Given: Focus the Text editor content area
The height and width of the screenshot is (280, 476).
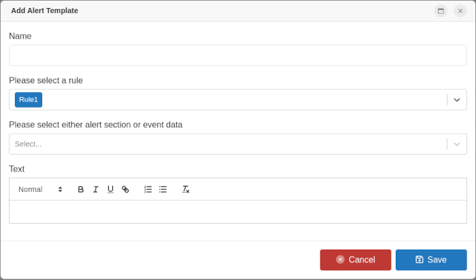Looking at the screenshot, I should coord(237,212).
